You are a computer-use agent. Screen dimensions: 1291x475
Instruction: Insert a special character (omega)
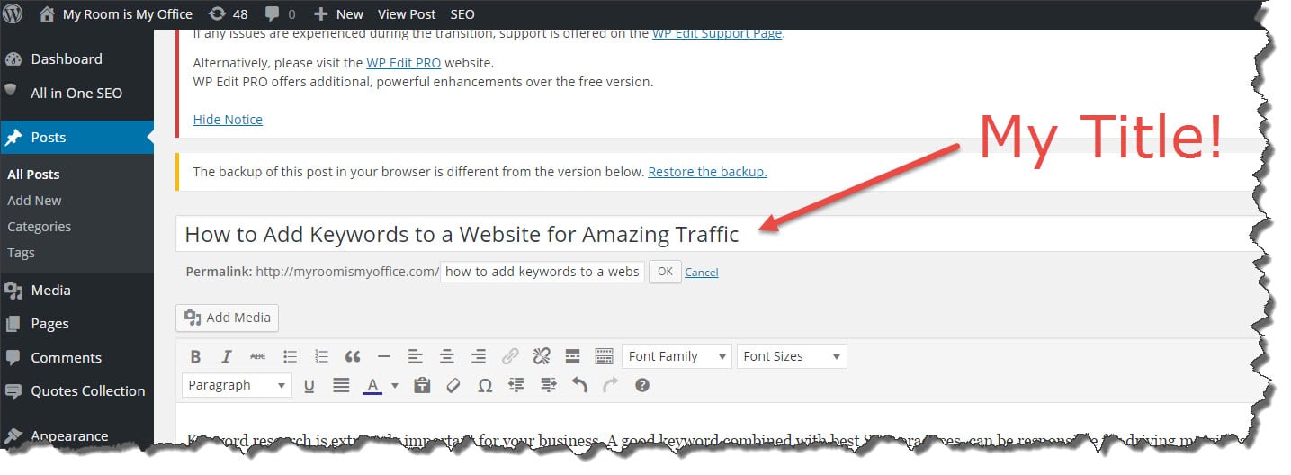point(485,385)
